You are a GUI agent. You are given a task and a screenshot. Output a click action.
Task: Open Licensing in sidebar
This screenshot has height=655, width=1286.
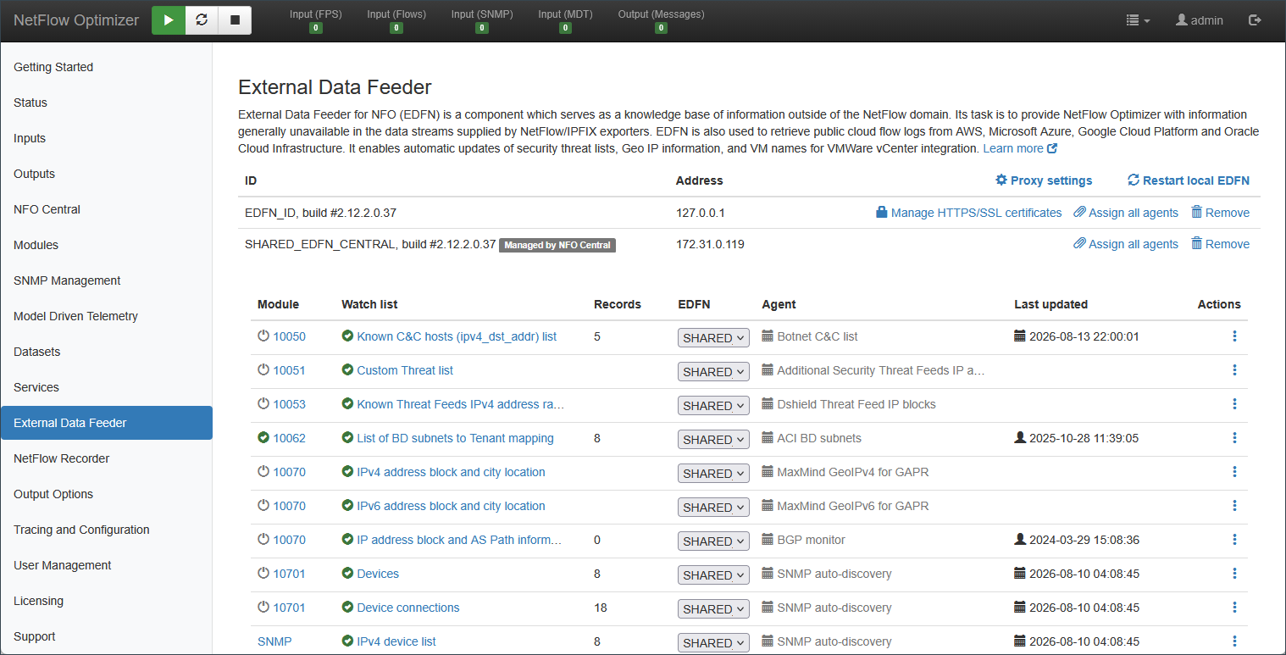coord(106,601)
